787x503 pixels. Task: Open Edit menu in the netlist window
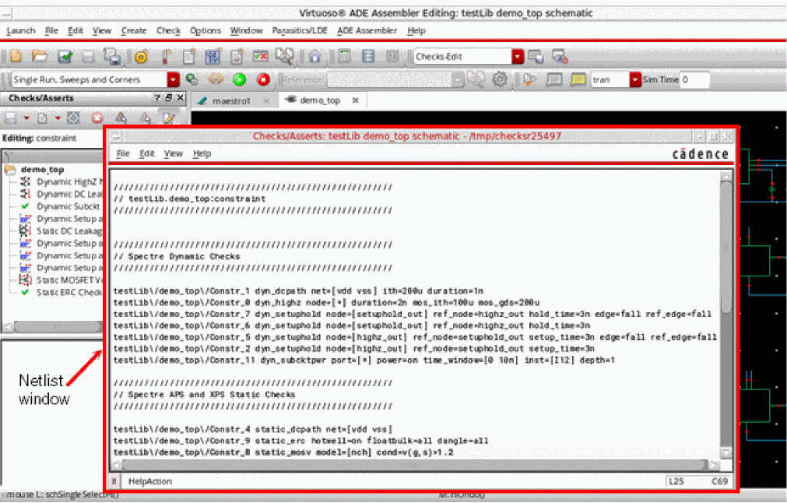pyautogui.click(x=146, y=153)
